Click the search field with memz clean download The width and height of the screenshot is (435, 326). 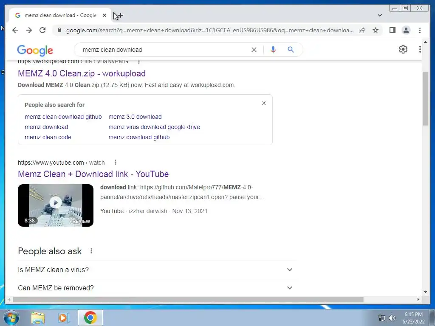(164, 50)
